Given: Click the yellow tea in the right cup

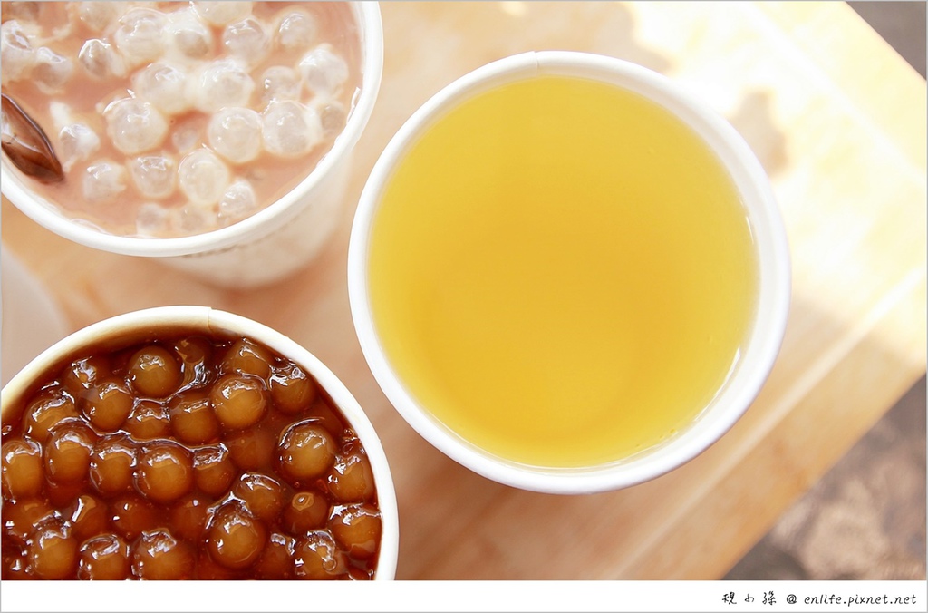Looking at the screenshot, I should [562, 272].
